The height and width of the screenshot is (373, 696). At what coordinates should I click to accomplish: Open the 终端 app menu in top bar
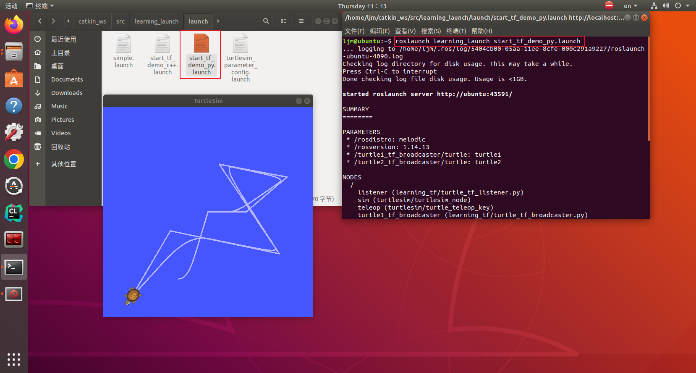tap(40, 5)
